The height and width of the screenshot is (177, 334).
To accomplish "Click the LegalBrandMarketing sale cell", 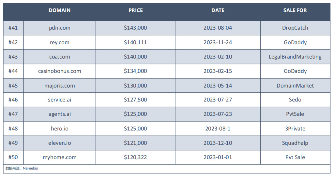I will (x=295, y=57).
